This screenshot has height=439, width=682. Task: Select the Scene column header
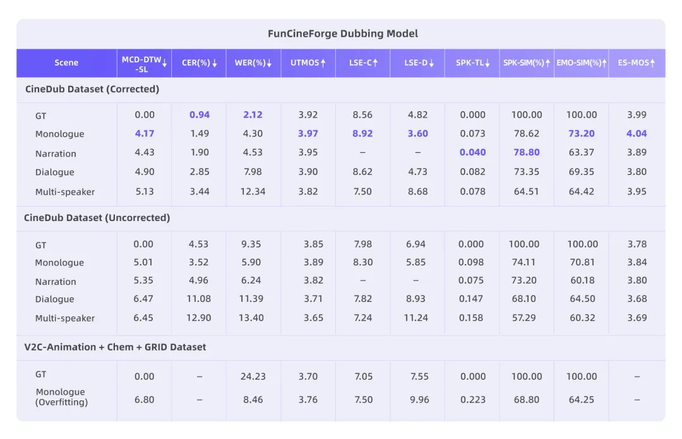(66, 63)
